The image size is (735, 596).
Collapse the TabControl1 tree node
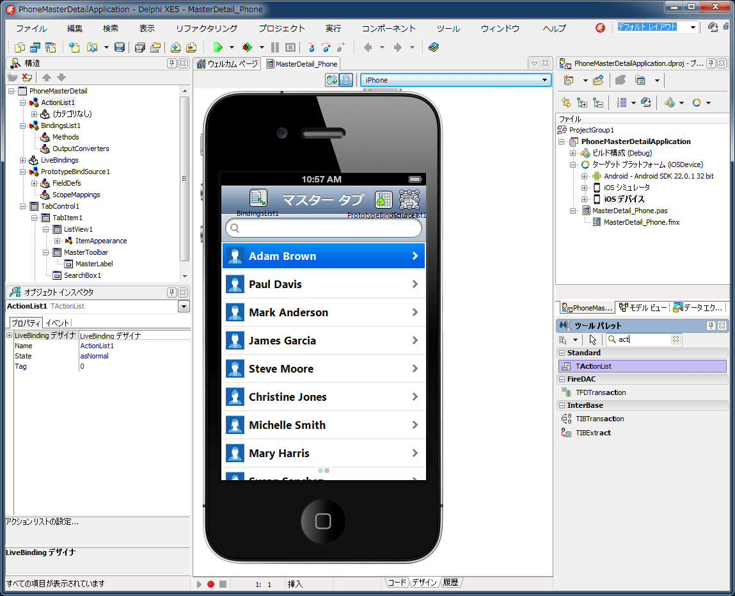pyautogui.click(x=22, y=206)
